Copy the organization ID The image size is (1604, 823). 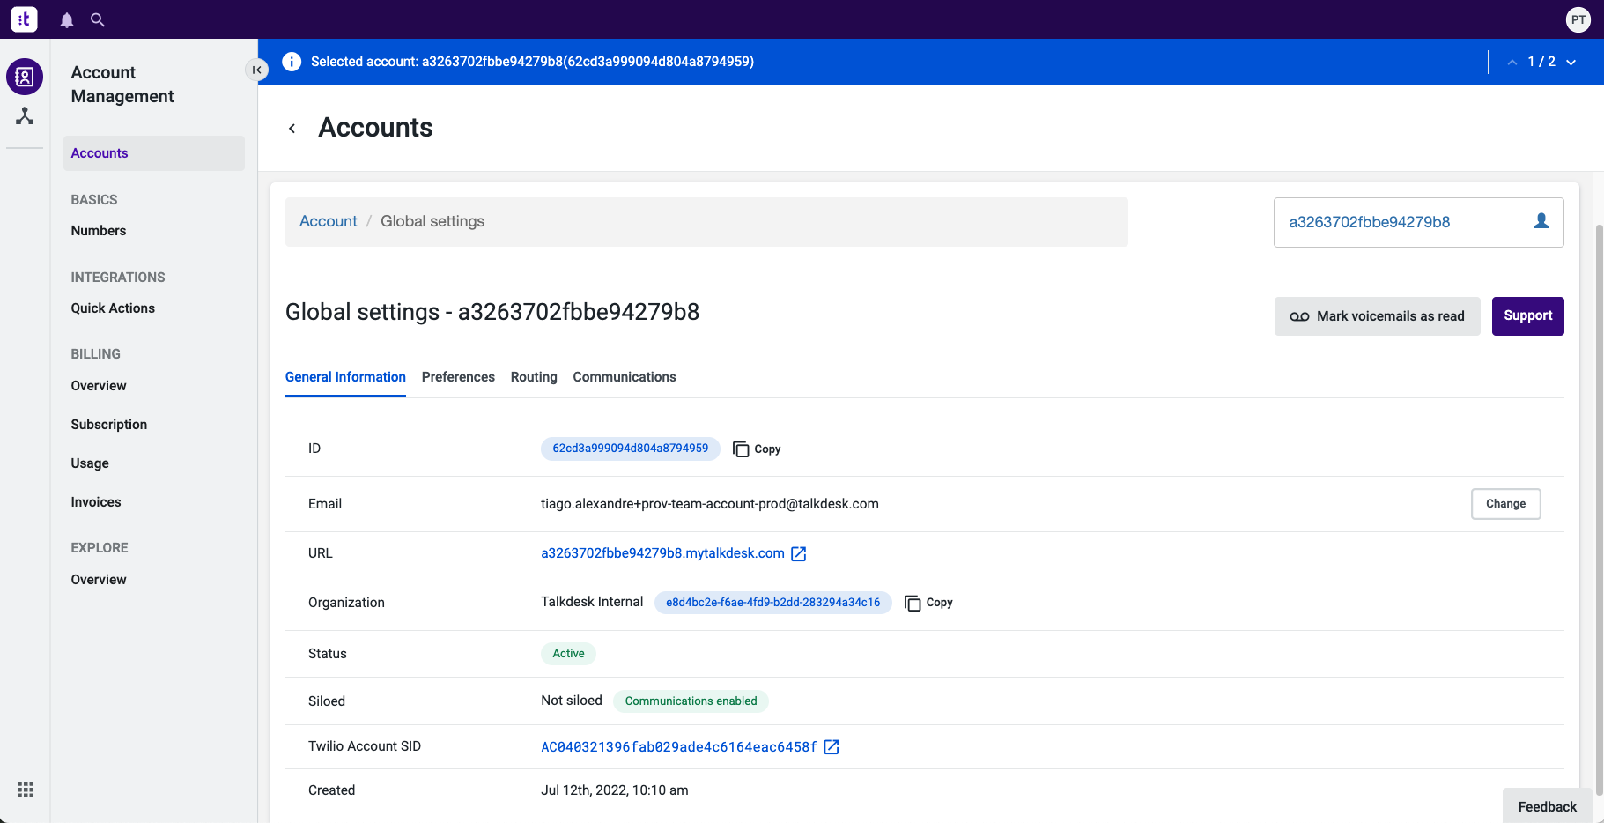tap(928, 603)
